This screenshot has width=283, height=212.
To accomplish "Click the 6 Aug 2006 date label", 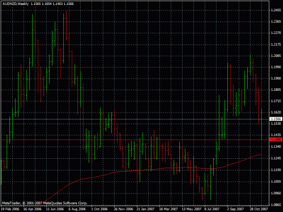I will [77, 209].
